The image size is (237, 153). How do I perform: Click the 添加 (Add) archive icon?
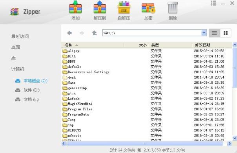click(75, 7)
